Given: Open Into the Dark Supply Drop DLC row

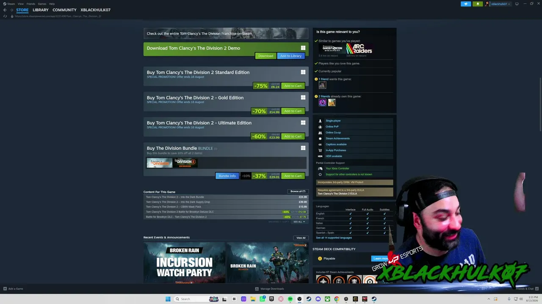Looking at the screenshot, I should 226,202.
